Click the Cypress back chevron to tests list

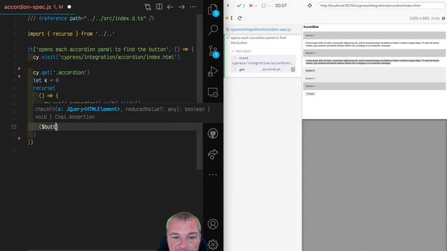[x=228, y=6]
